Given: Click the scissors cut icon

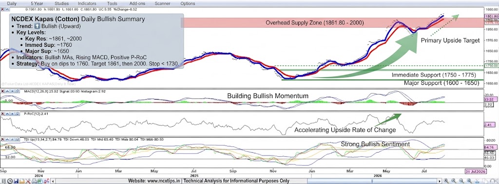Looking at the screenshot, I should coord(478,181).
